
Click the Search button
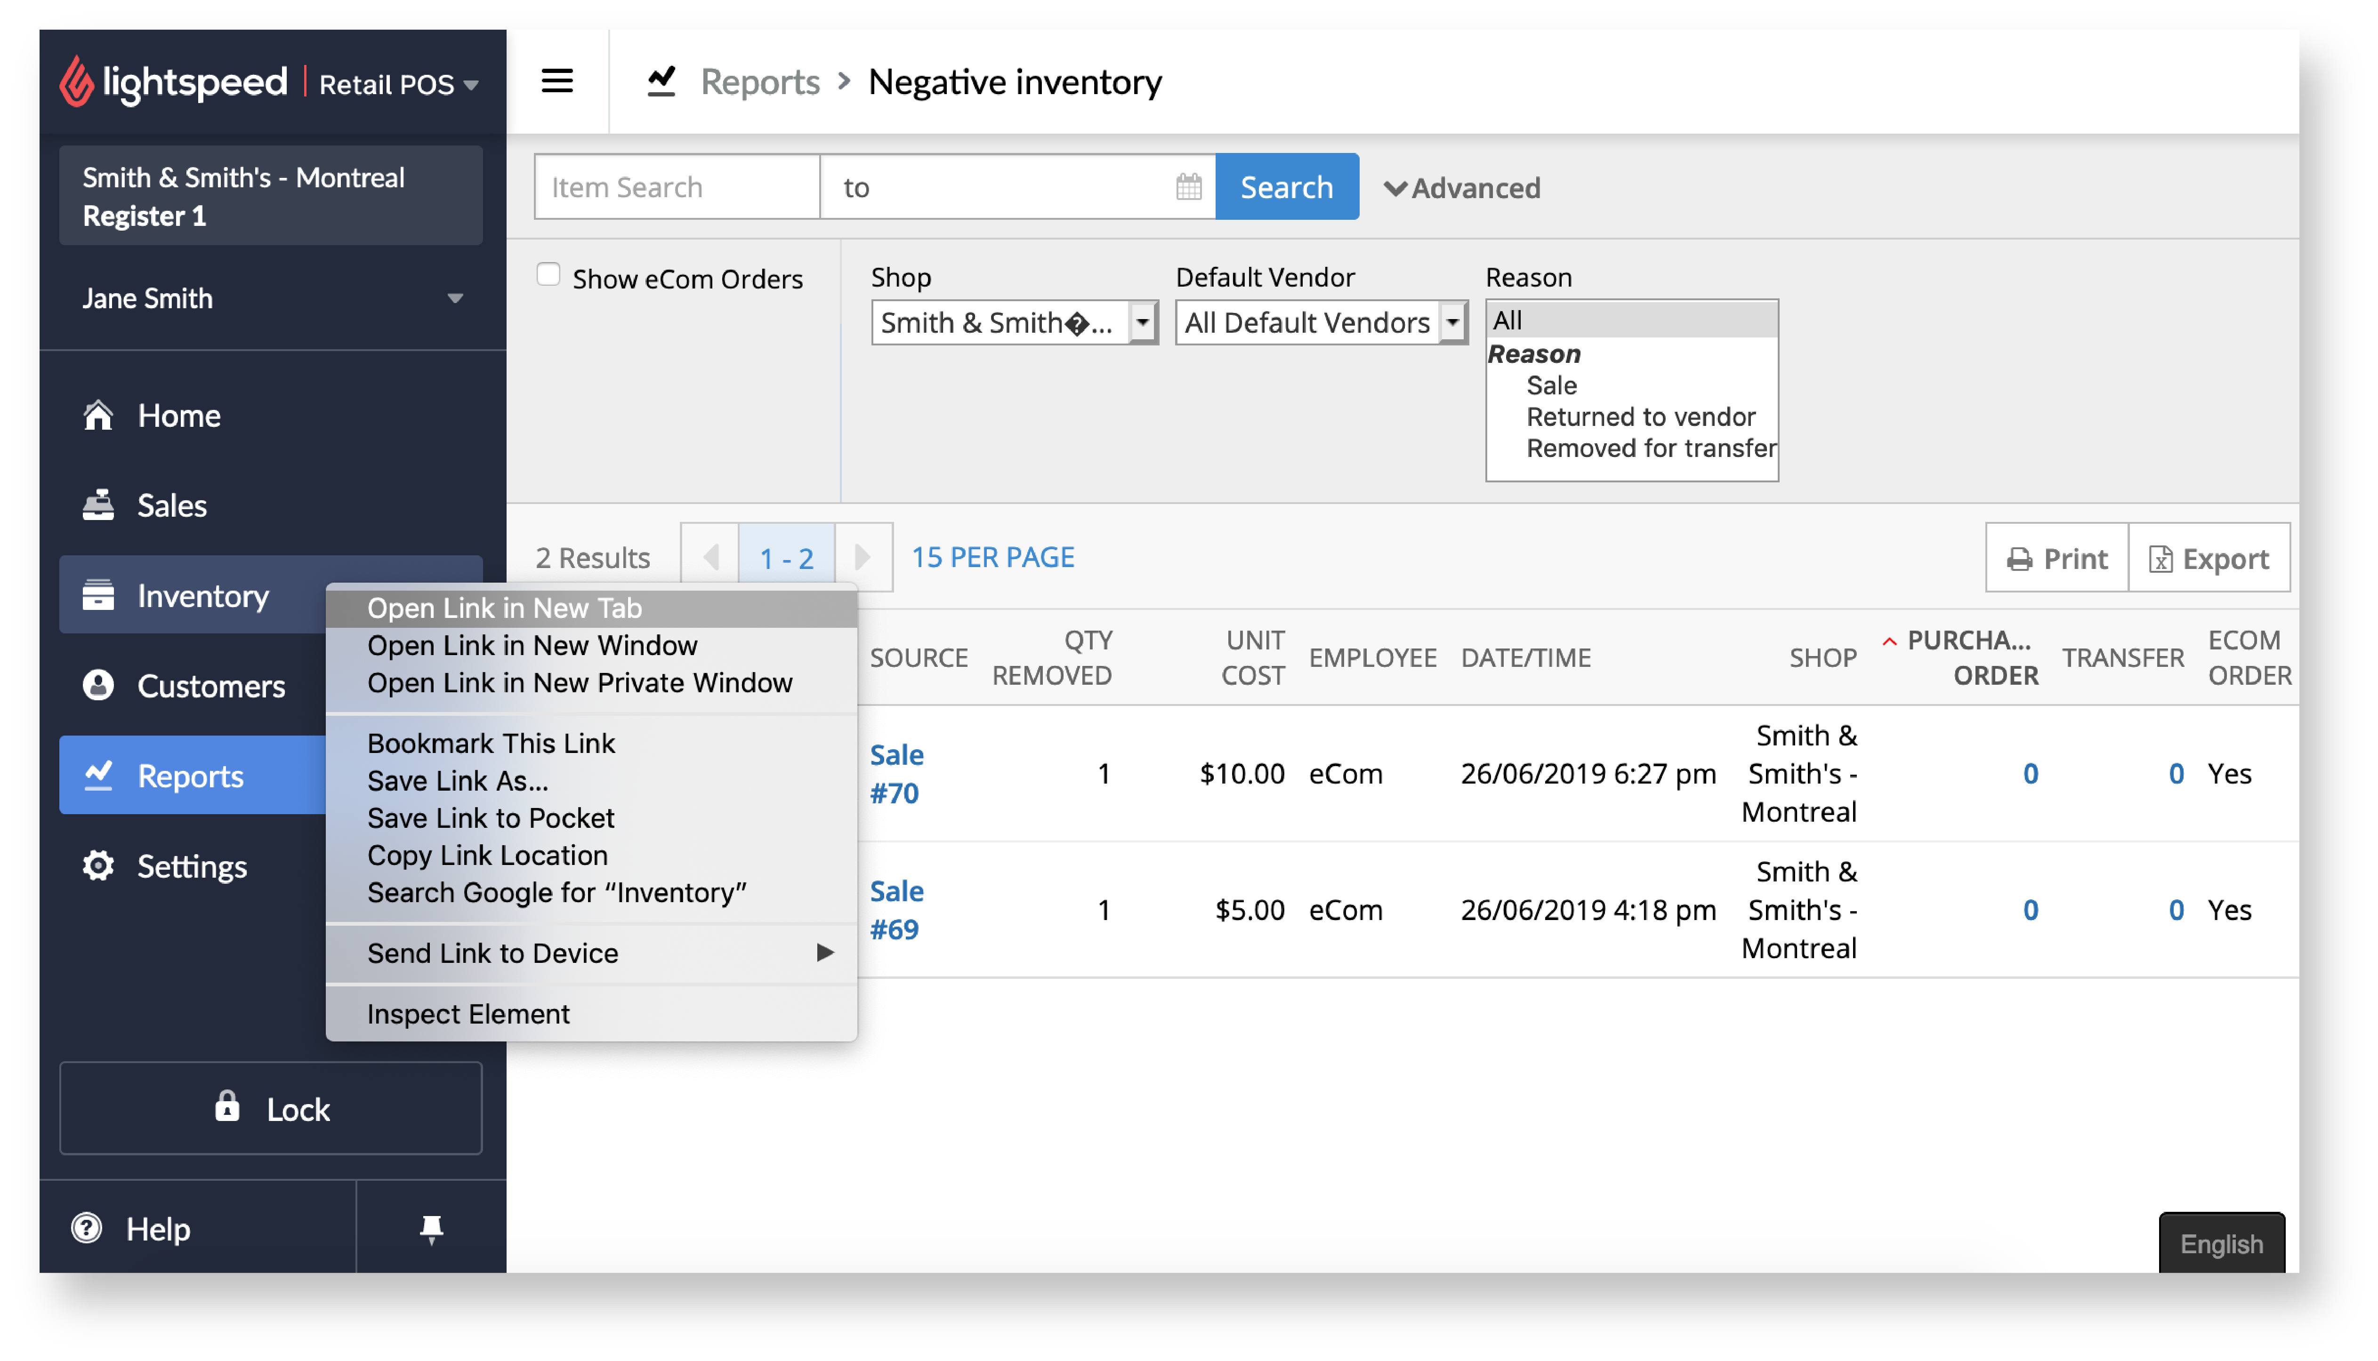[1289, 186]
